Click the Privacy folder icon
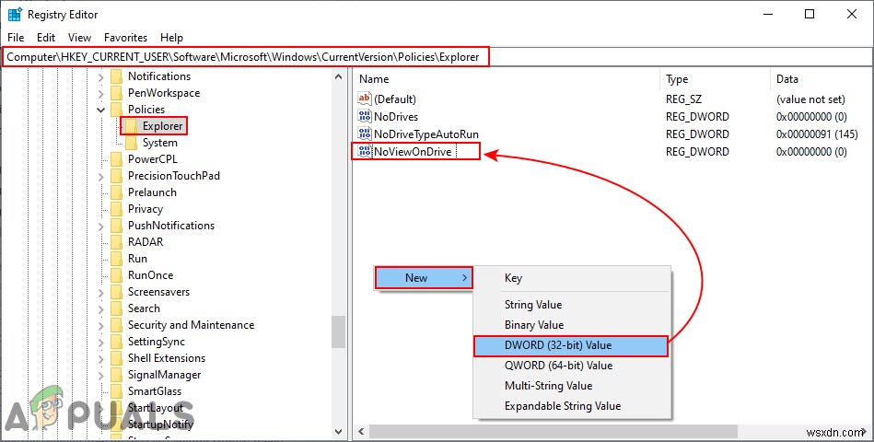The height and width of the screenshot is (442, 874). point(116,209)
